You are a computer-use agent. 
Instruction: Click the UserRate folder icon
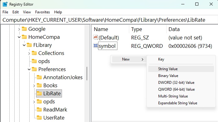[x=39, y=118]
